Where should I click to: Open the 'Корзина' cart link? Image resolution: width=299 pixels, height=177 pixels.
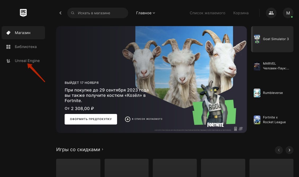pyautogui.click(x=241, y=13)
